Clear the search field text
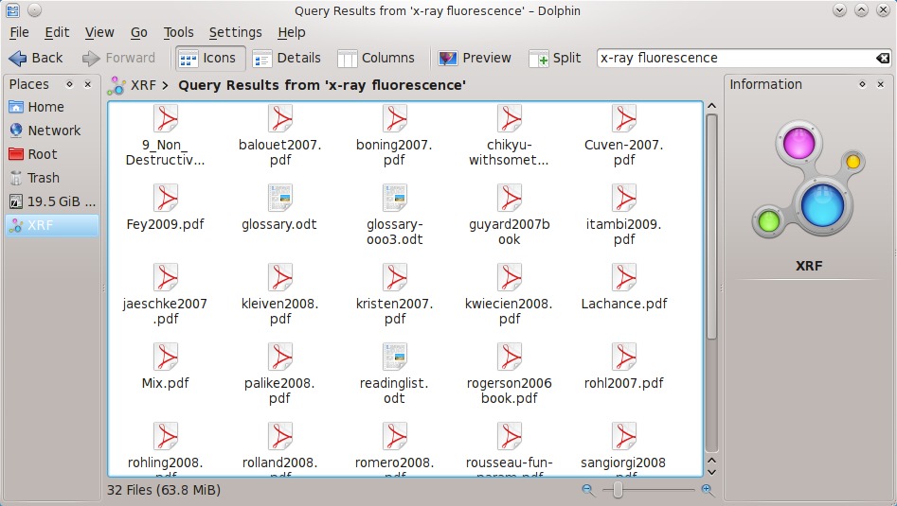This screenshot has height=506, width=897. (882, 58)
